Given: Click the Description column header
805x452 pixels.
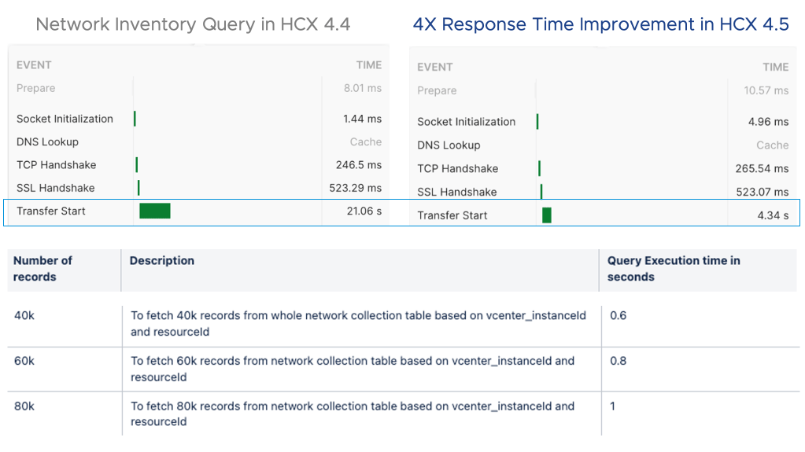Looking at the screenshot, I should click(162, 261).
